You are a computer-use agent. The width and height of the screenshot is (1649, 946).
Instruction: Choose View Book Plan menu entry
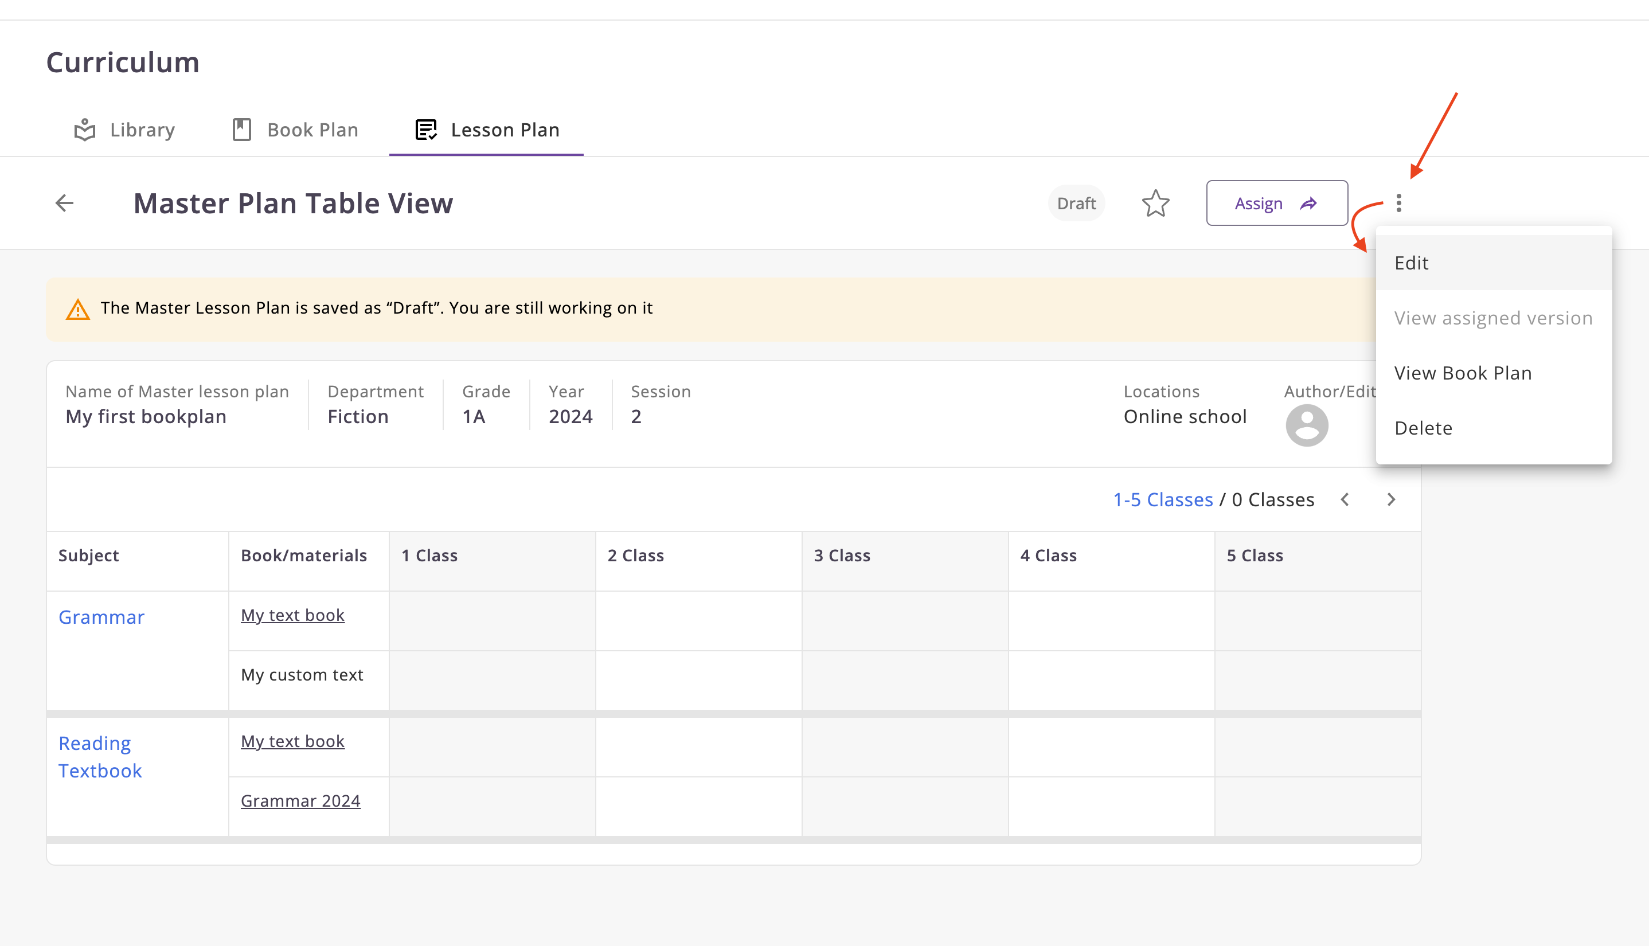[x=1463, y=373]
